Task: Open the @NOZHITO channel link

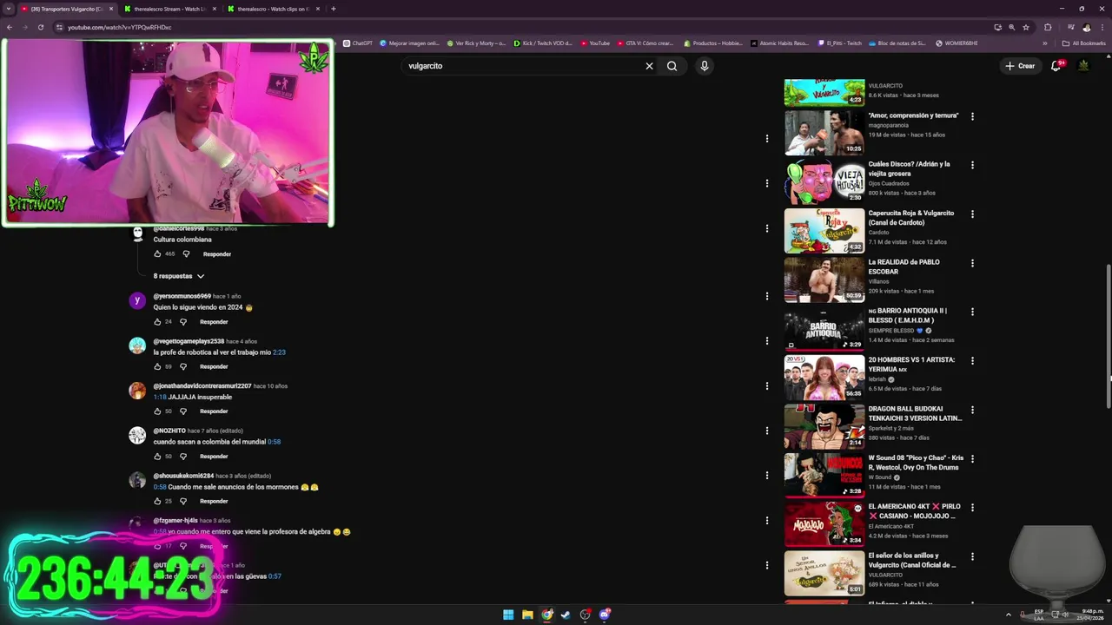Action: coord(169,431)
